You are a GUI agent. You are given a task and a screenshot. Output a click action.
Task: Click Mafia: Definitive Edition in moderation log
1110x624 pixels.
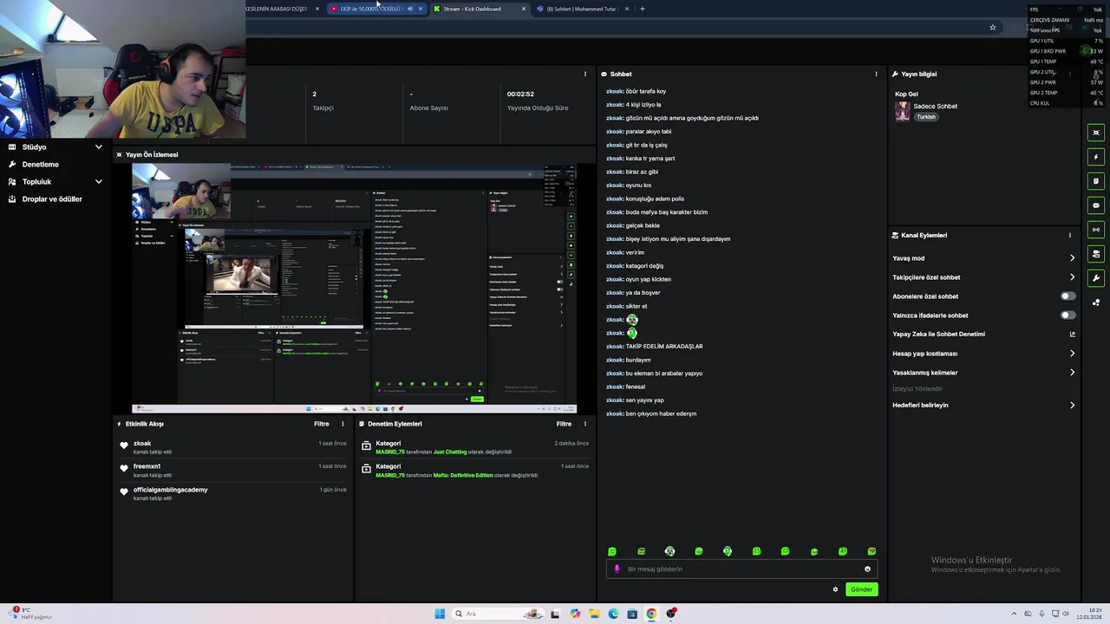click(462, 475)
